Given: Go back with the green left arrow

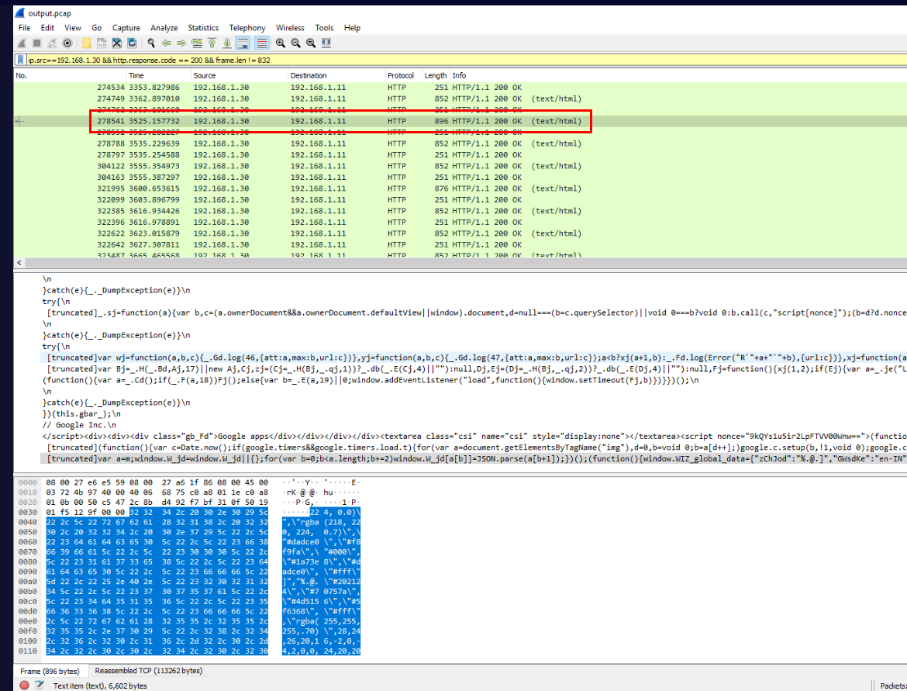Looking at the screenshot, I should click(x=167, y=43).
